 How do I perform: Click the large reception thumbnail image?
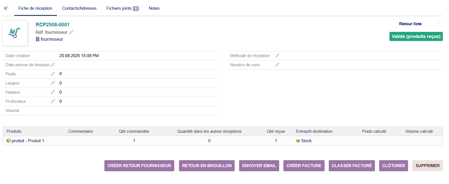15,33
